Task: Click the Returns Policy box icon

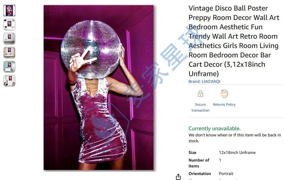Action: (224, 94)
